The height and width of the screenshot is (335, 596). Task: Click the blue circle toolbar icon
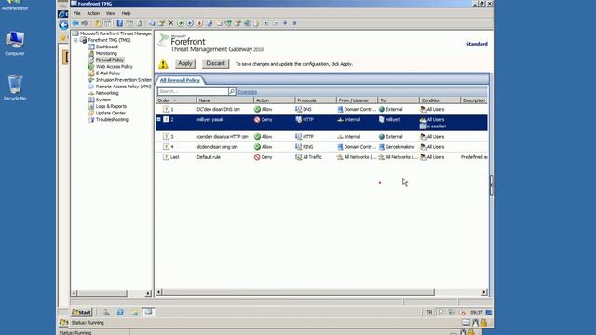(190, 23)
